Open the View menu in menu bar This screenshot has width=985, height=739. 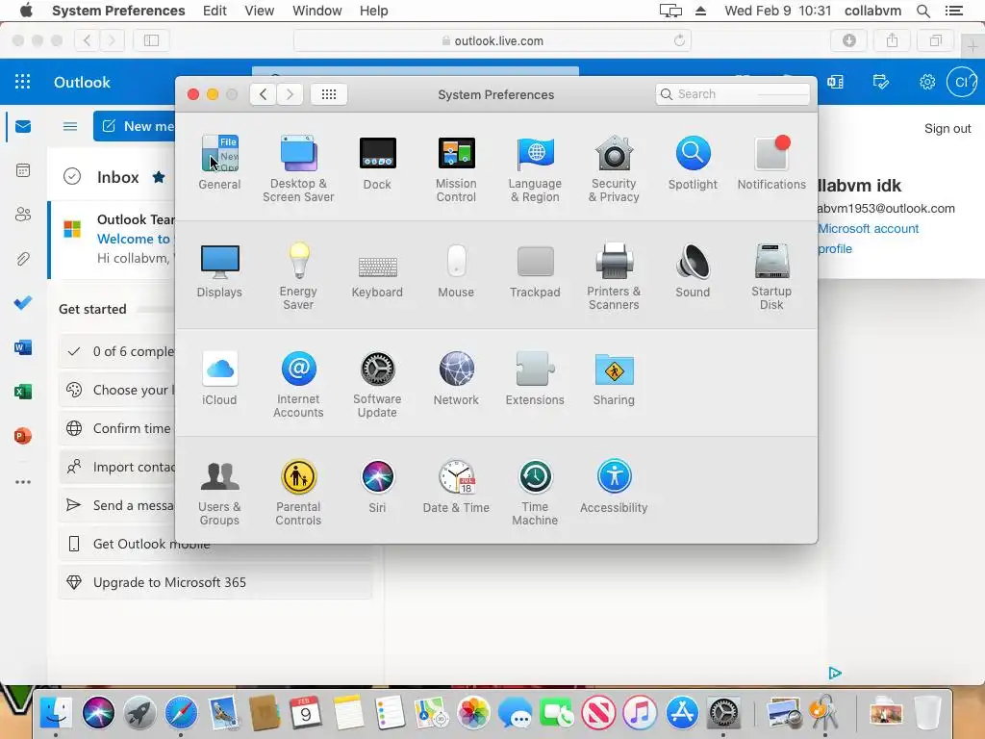260,11
